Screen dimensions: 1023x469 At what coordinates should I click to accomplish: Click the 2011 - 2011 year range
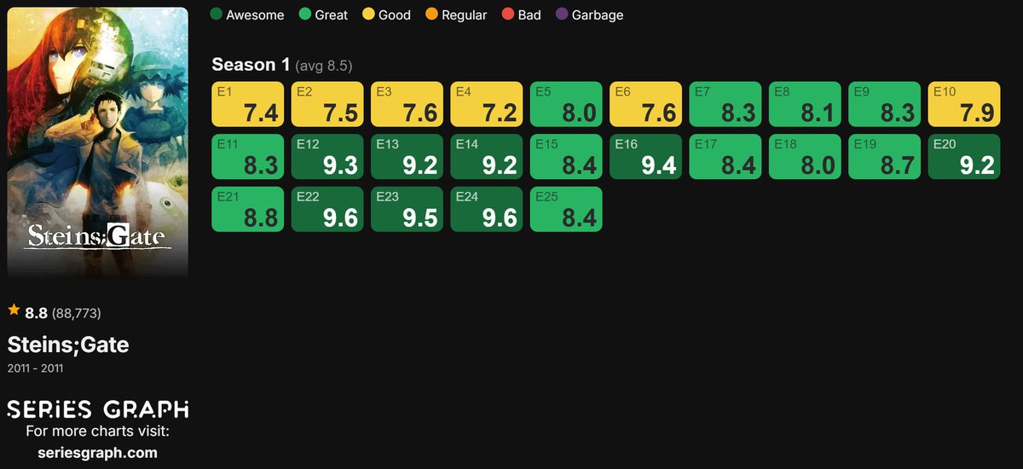35,369
